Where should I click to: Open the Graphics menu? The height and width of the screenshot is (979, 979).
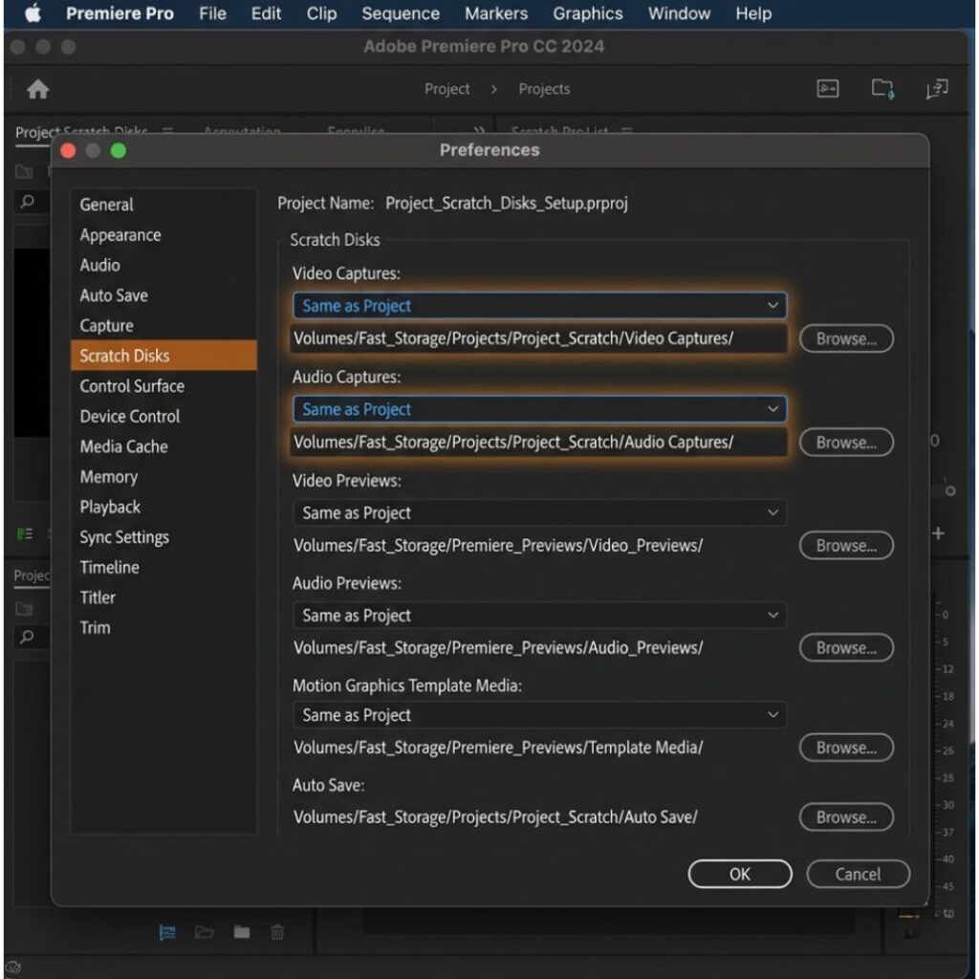588,13
